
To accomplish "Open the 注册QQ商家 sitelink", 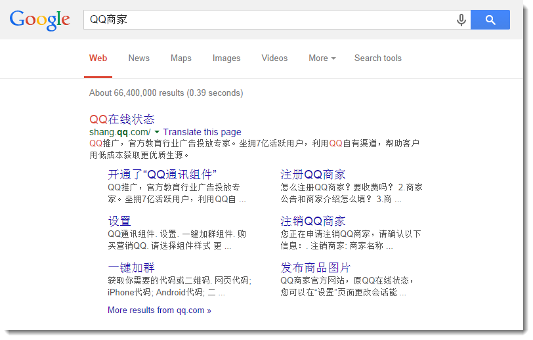I will tap(313, 175).
